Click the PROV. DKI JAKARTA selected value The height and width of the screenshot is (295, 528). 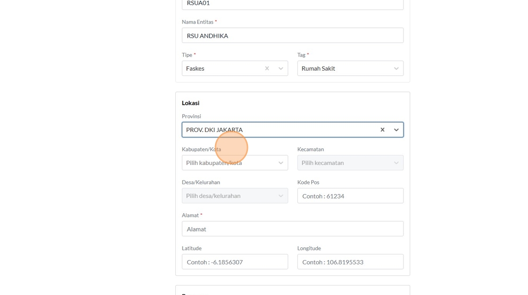[214, 130]
